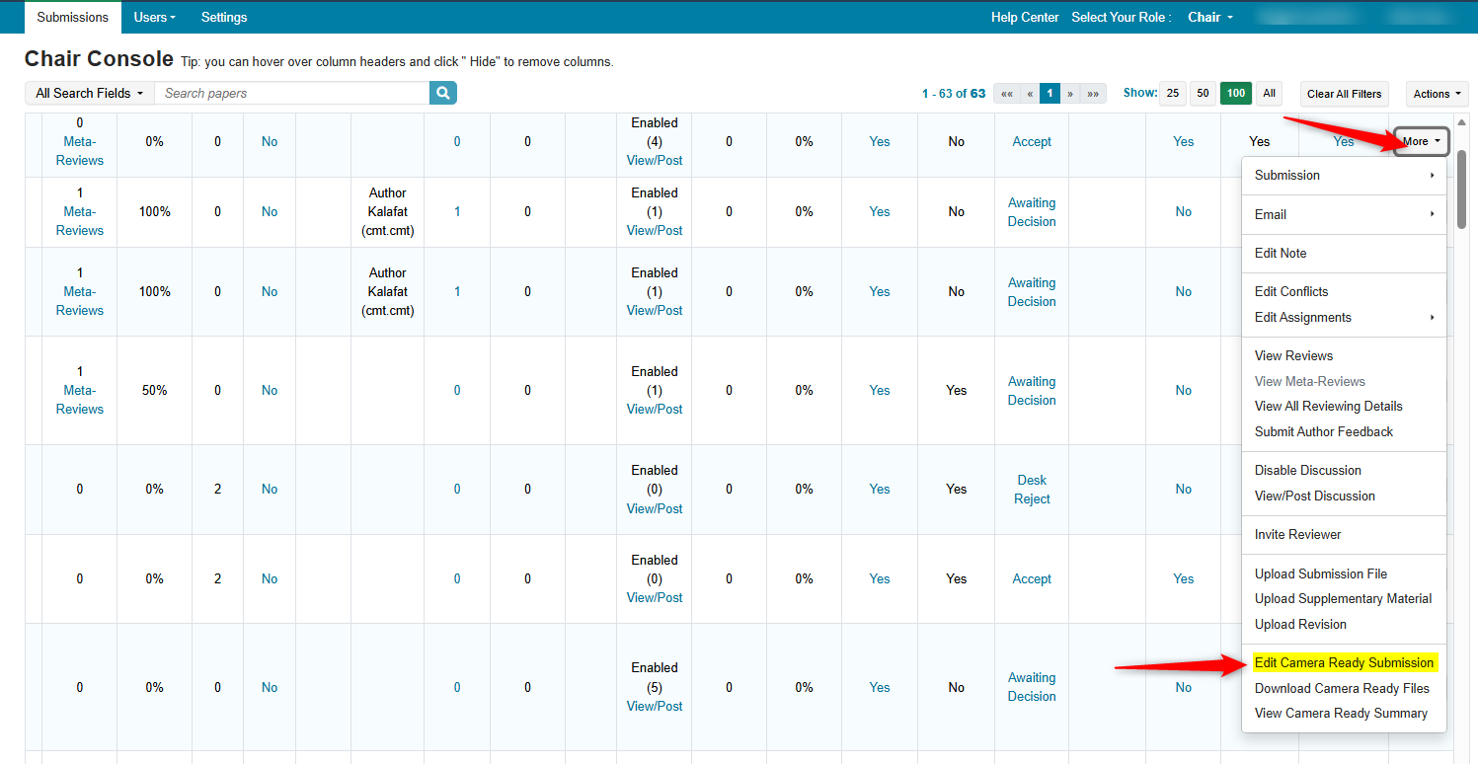
Task: Show 50 papers per page
Action: (x=1203, y=94)
